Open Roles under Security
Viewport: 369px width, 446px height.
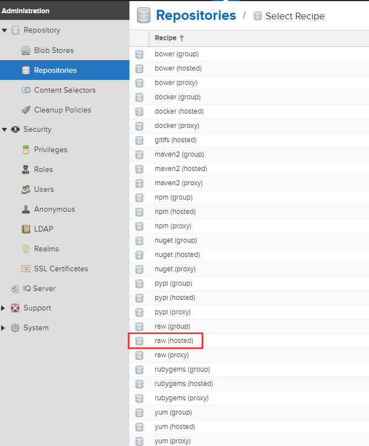point(44,170)
